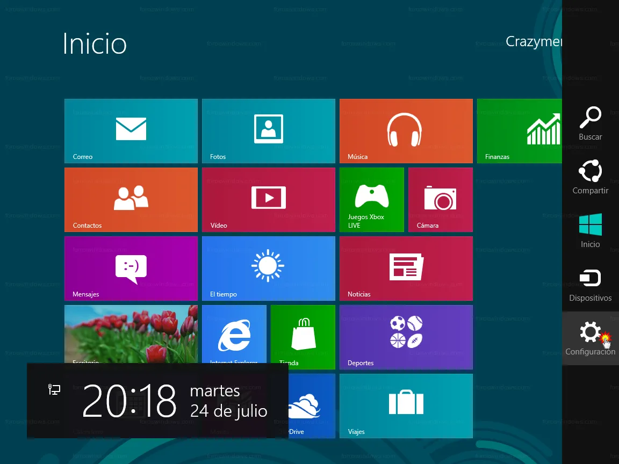Open the Dispositivos charm
The height and width of the screenshot is (464, 619).
point(590,285)
